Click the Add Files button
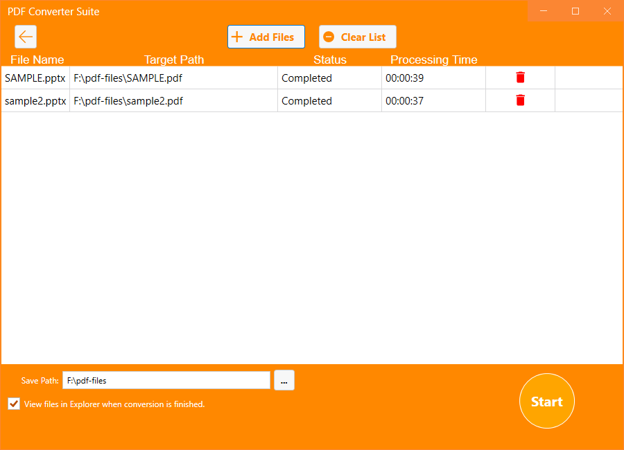624x450 pixels. (266, 36)
